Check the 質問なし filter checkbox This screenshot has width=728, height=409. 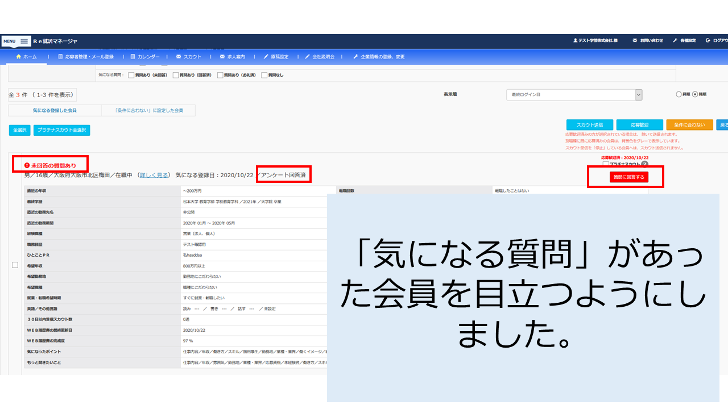[x=264, y=75]
